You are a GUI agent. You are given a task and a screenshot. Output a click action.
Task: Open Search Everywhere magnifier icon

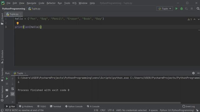(198, 9)
